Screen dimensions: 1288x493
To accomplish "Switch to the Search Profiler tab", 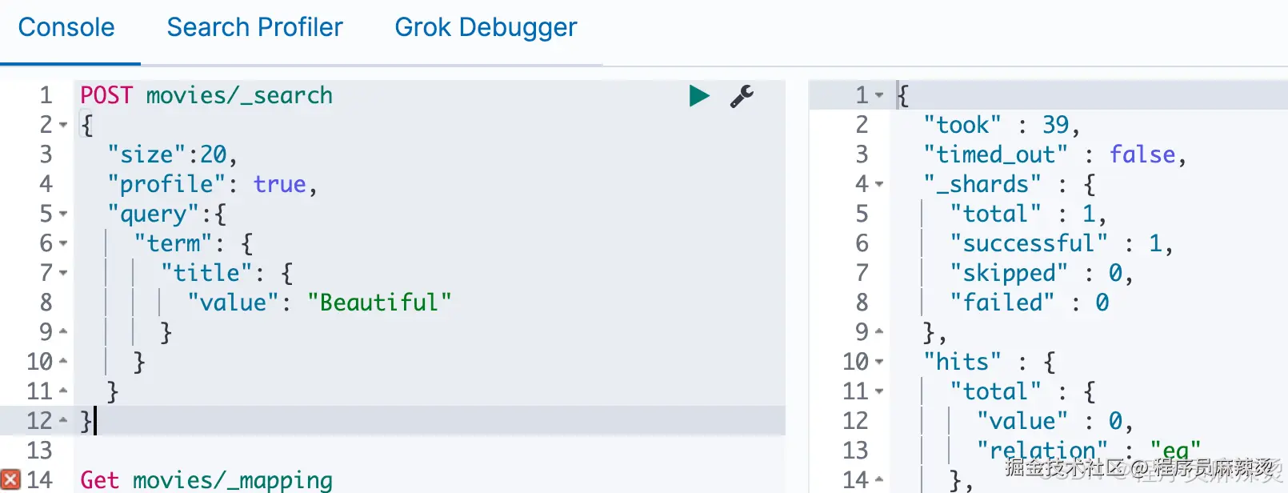I will [254, 27].
